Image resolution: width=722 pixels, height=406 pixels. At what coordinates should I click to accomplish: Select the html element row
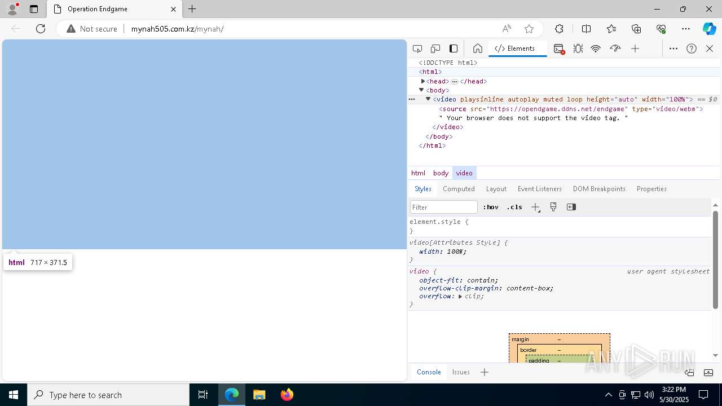563,72
